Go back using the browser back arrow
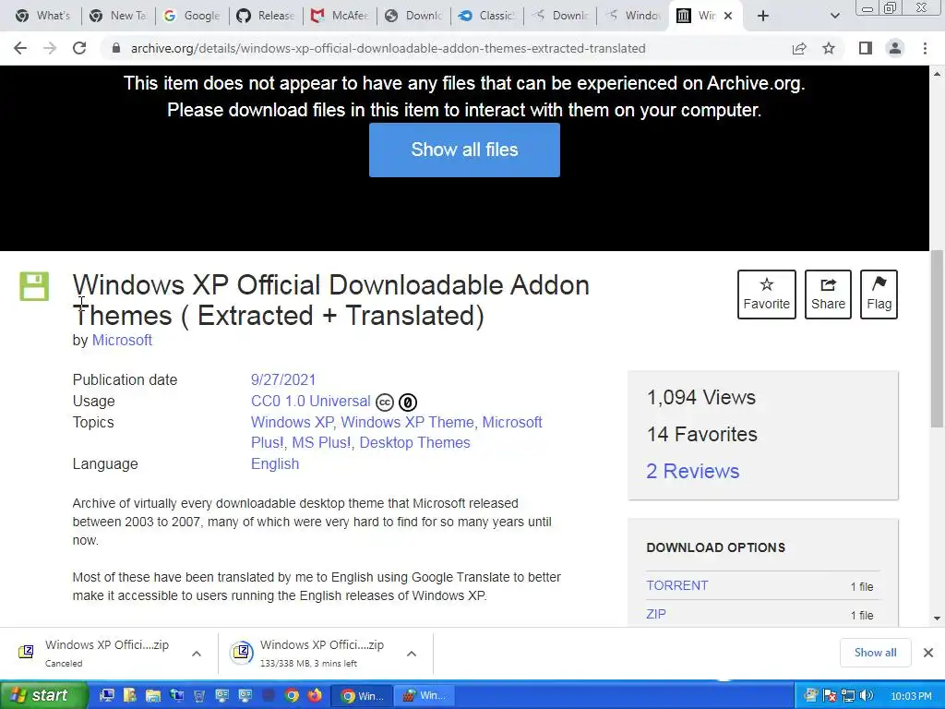Image resolution: width=945 pixels, height=709 pixels. tap(20, 48)
